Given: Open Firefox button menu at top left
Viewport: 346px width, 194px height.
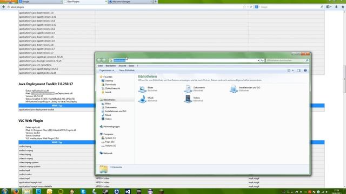Looking at the screenshot, I should click(9, 1).
